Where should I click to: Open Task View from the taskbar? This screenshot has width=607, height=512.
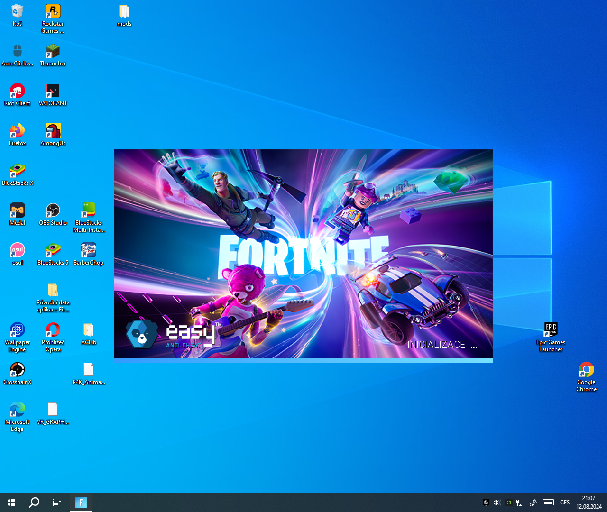tap(57, 503)
